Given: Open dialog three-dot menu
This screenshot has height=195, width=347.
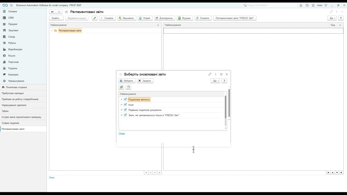Looking at the screenshot, I should coord(216,74).
